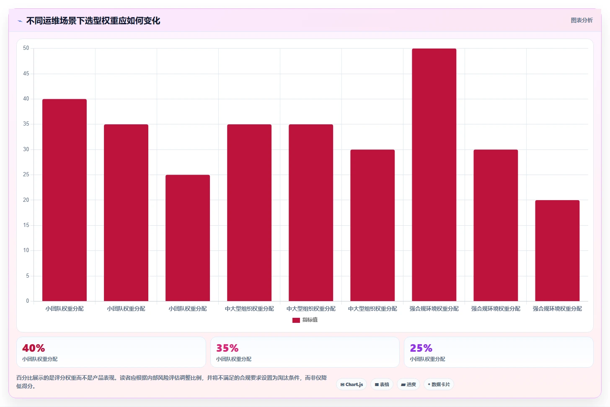Select the 进度 chip
Screen dimensions: 610x407
point(408,384)
